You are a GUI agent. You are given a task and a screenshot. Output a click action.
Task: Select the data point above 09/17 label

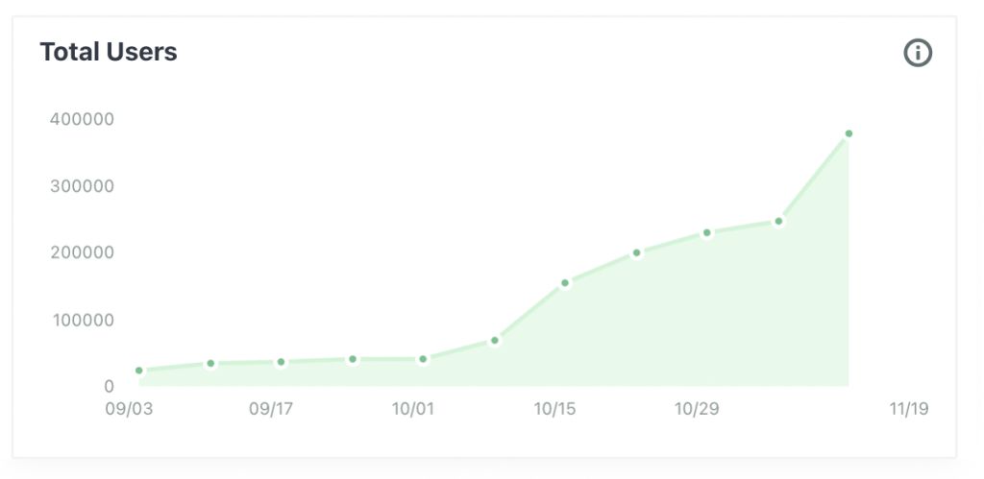(282, 362)
